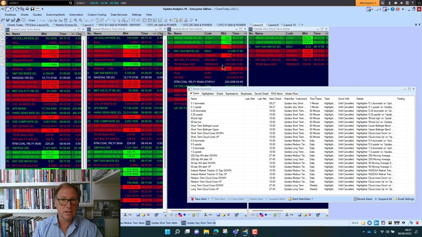Click the LinkedIn icon in status bar
The image size is (422, 237).
click(376, 223)
